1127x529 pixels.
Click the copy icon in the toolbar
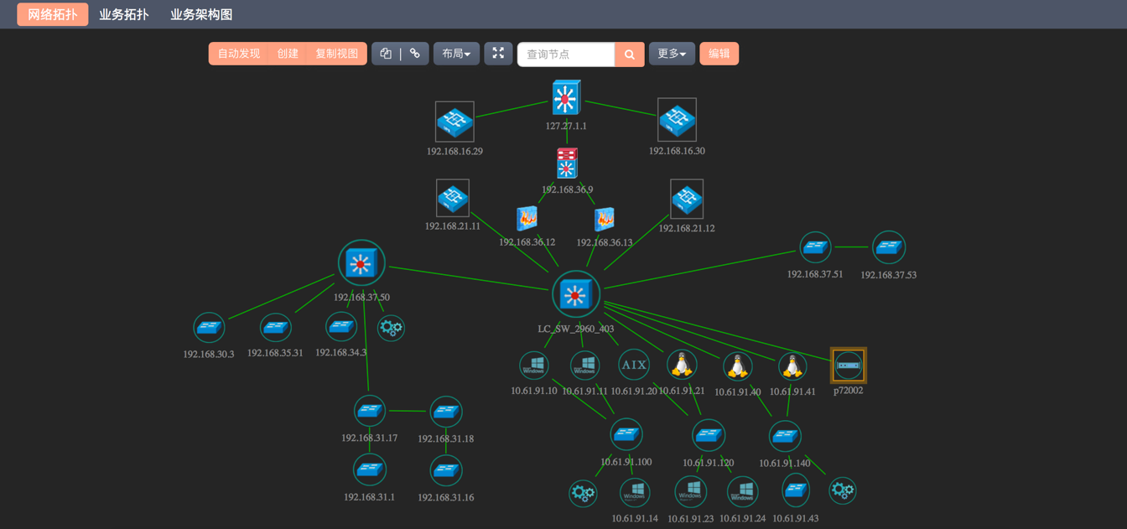[x=386, y=54]
